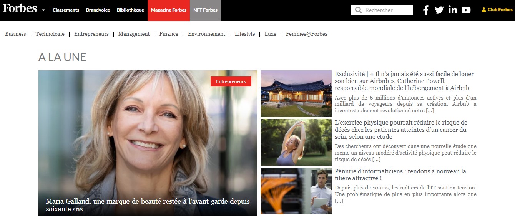This screenshot has height=216, width=515.
Task: Open the Femmes@Forbes category link
Action: [x=307, y=34]
